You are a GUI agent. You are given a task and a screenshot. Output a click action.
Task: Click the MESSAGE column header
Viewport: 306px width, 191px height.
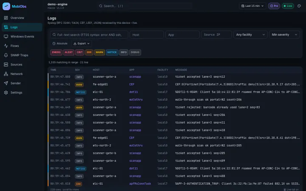181,70
